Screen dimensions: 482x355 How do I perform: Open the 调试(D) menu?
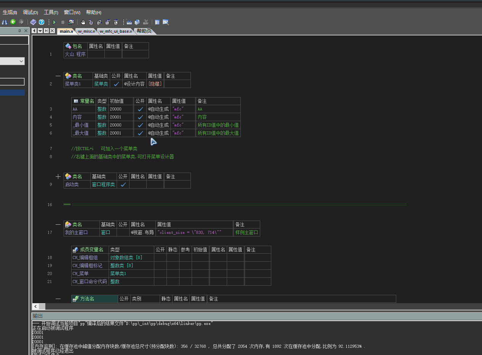click(x=30, y=13)
